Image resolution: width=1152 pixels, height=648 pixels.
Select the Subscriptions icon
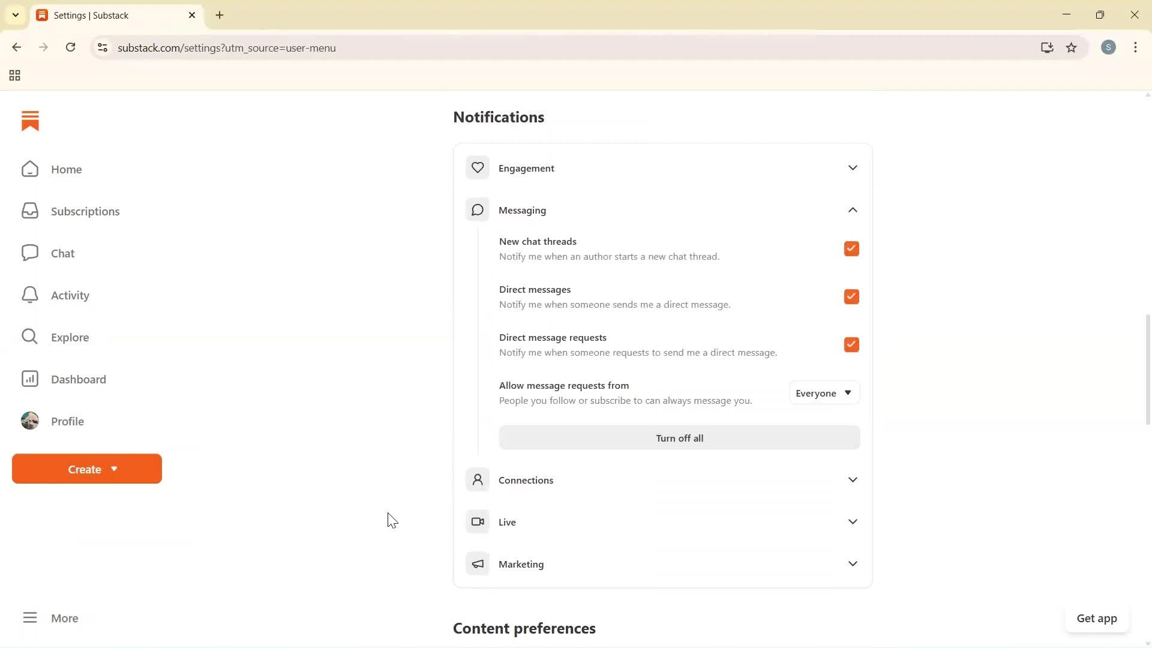(x=29, y=211)
